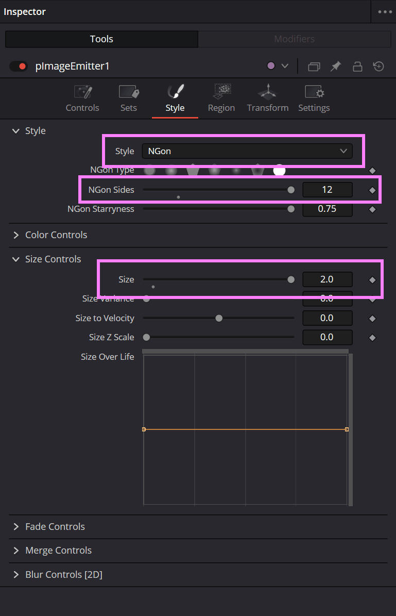Switch to the Controls panel
The height and width of the screenshot is (616, 396).
click(82, 98)
